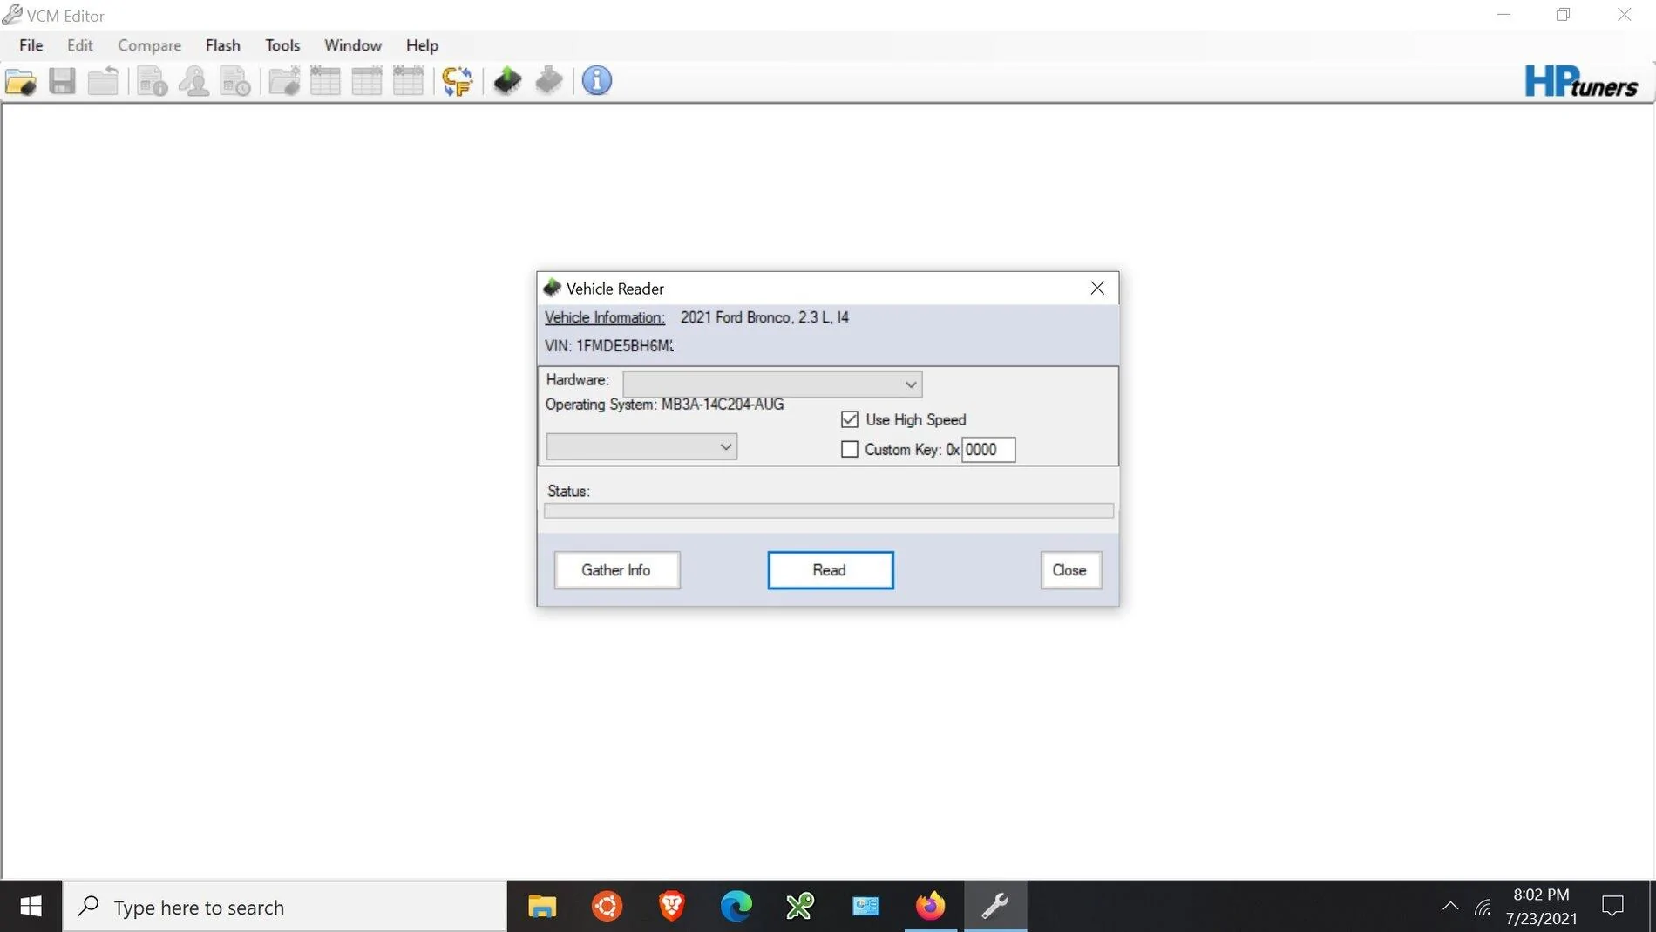Launch Microsoft Edge from the taskbar

pos(736,907)
